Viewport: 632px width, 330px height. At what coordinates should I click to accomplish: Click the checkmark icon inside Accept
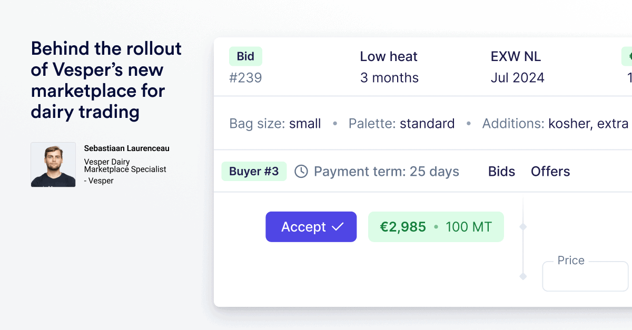[338, 227]
